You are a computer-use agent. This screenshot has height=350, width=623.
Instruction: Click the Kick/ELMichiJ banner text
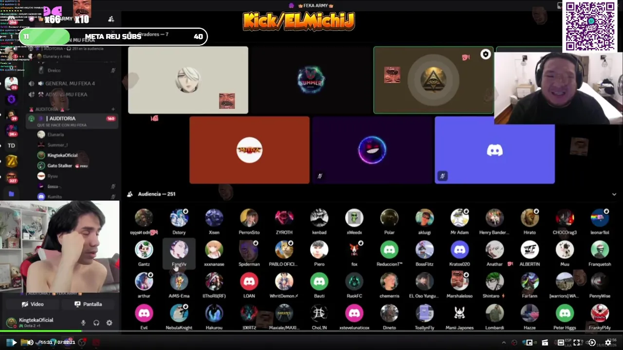[298, 21]
